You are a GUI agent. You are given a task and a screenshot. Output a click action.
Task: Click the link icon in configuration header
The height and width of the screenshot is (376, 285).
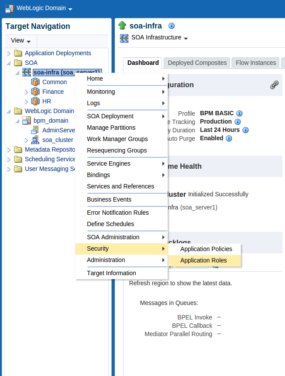pyautogui.click(x=274, y=85)
